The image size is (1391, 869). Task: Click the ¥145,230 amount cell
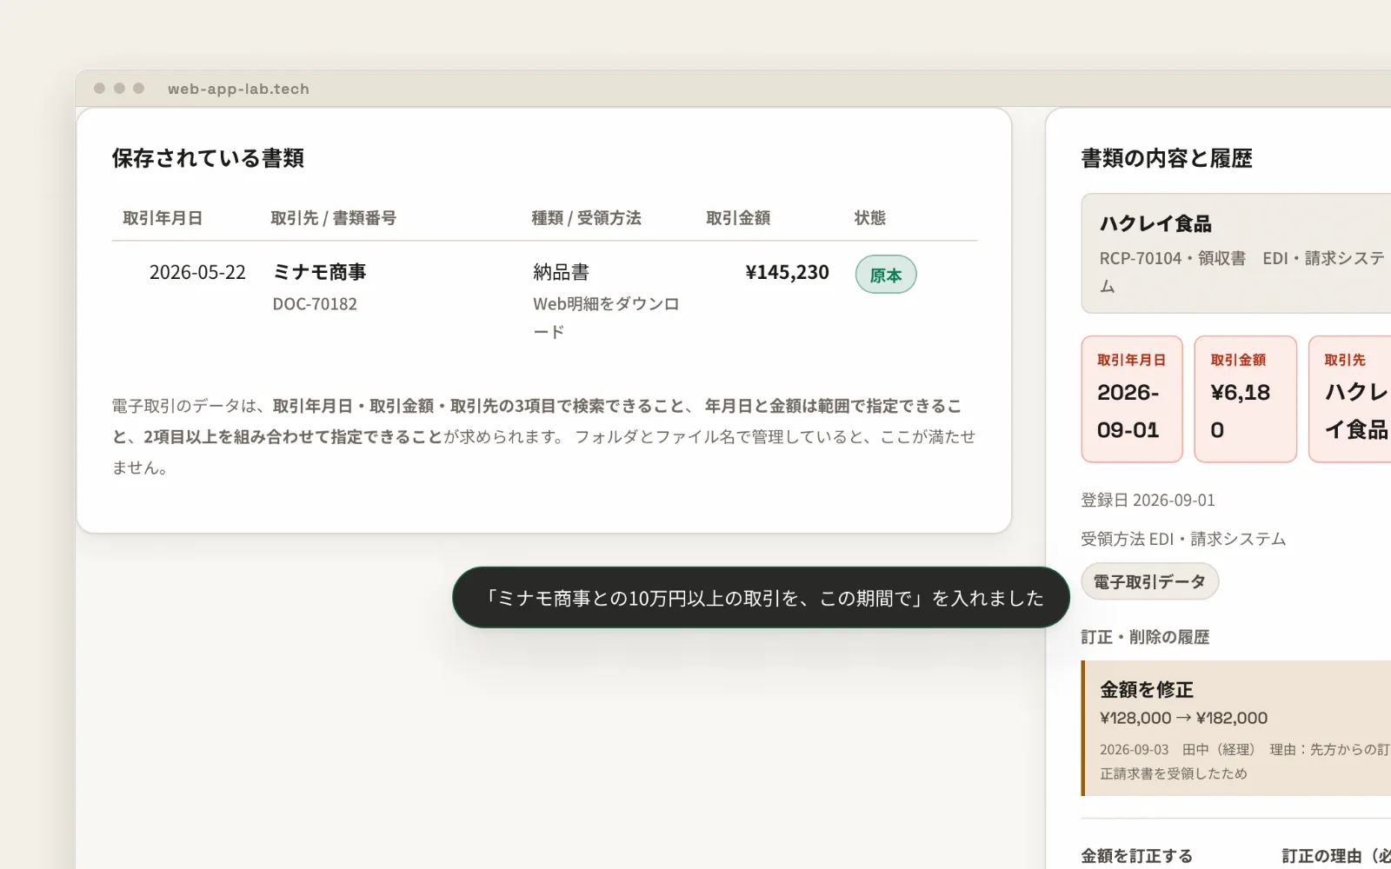[788, 272]
